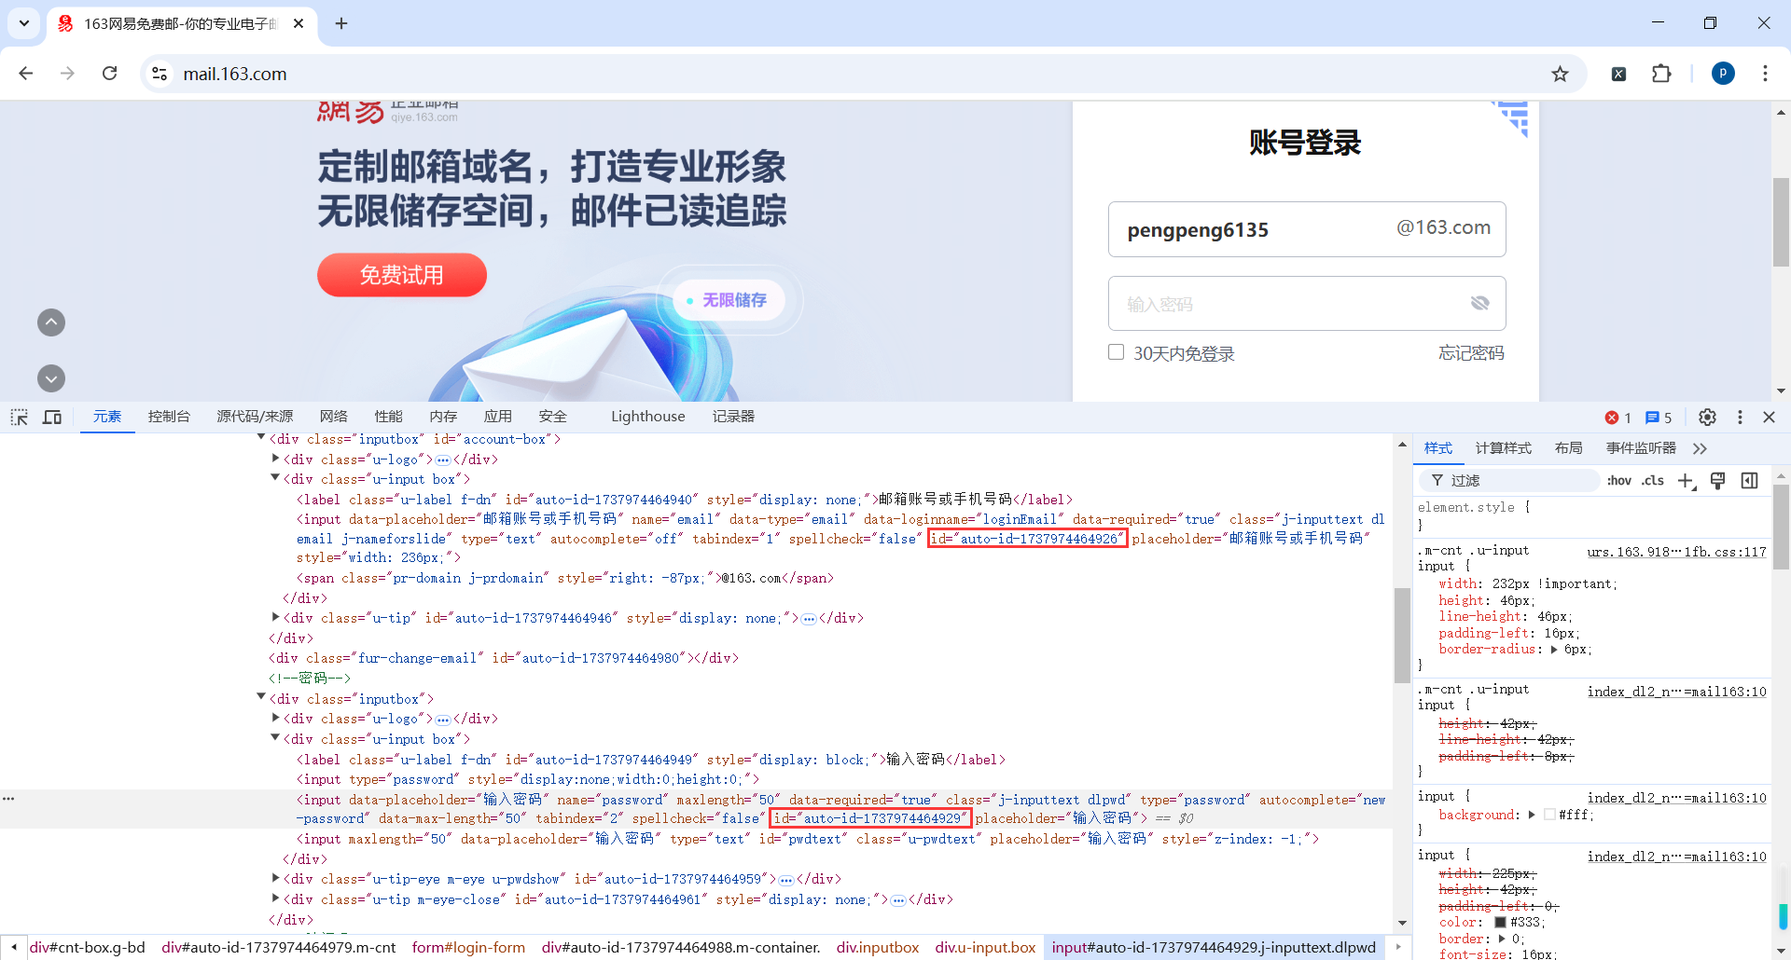
Task: Collapse the account-box inputbox div node
Action: coord(261,438)
